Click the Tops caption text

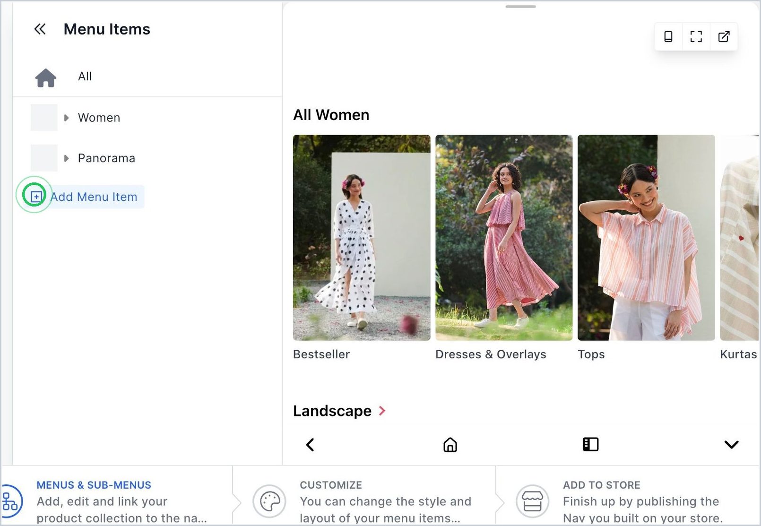coord(591,354)
